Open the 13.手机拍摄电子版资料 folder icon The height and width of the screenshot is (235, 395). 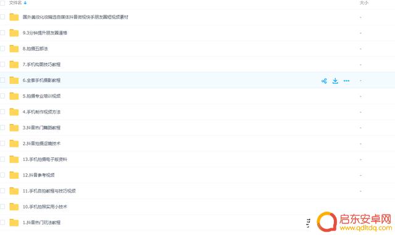[14, 159]
